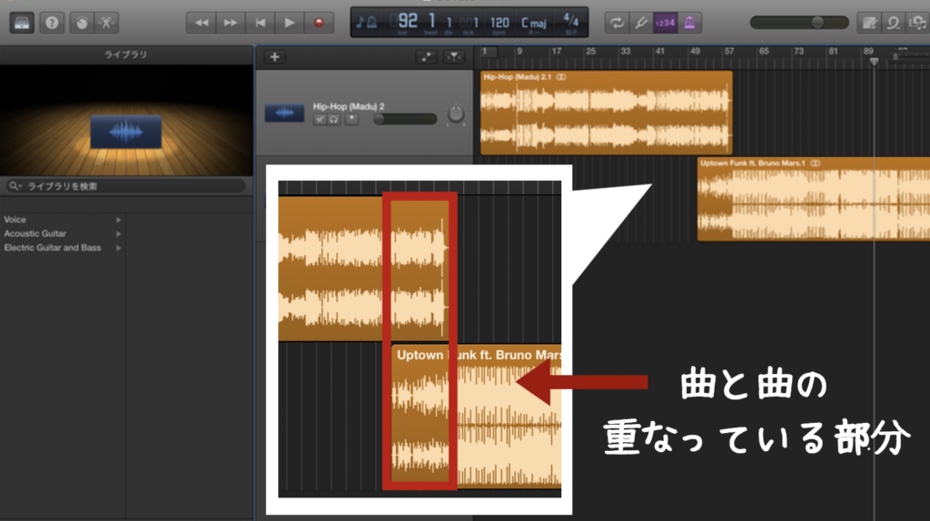Screen dimensions: 930x521
Task: Open the Apple Loops browser
Action: tap(893, 23)
